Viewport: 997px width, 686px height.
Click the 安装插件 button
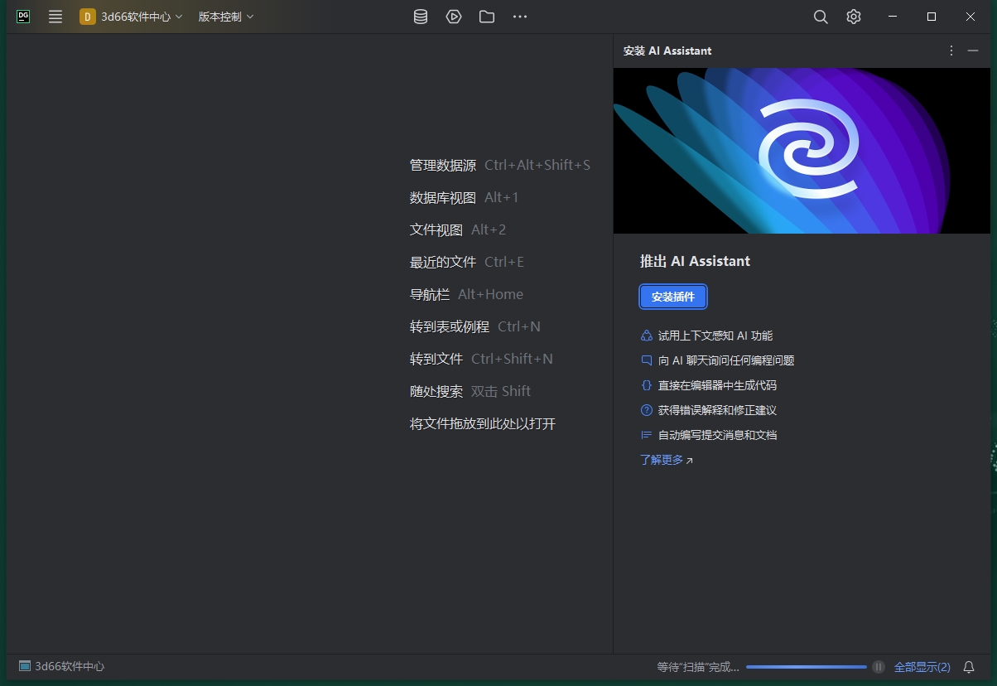(x=673, y=297)
